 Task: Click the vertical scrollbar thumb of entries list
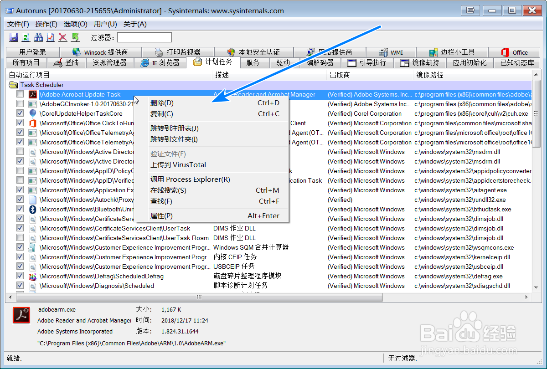536,114
